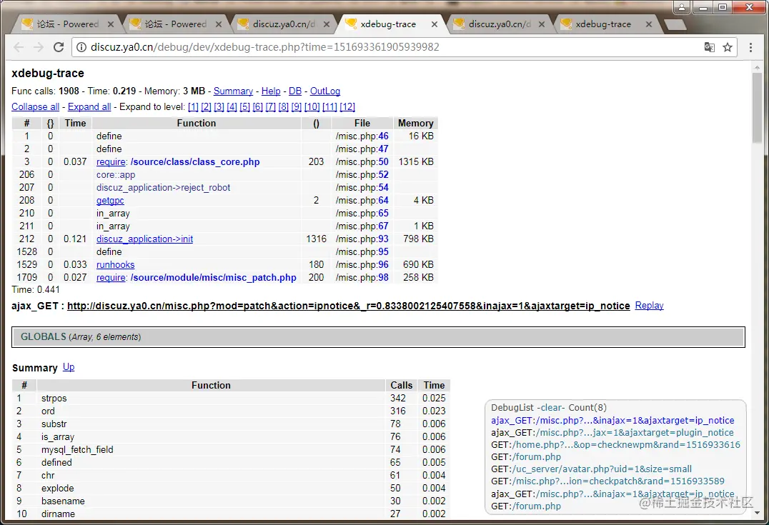Expand trace to level [10]
Screen dimensions: 769x525
312,107
